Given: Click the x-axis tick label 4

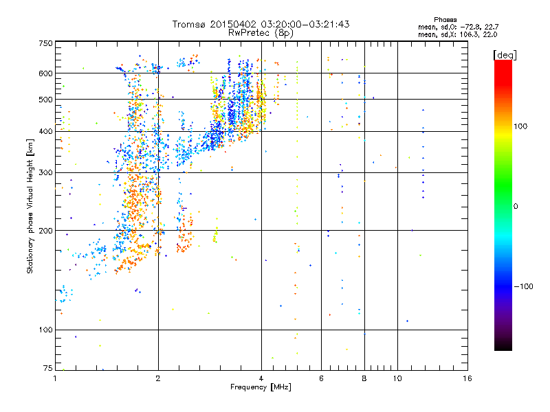Looking at the screenshot, I should 261,378.
